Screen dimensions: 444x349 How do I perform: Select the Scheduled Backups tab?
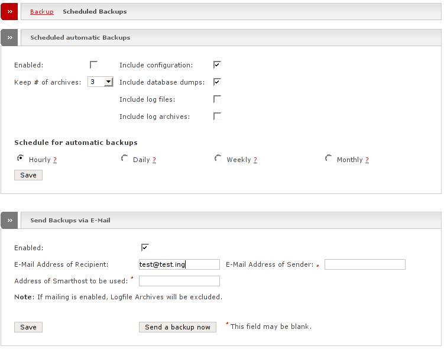click(x=95, y=11)
